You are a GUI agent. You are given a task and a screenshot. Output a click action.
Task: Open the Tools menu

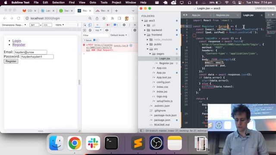click(104, 3)
